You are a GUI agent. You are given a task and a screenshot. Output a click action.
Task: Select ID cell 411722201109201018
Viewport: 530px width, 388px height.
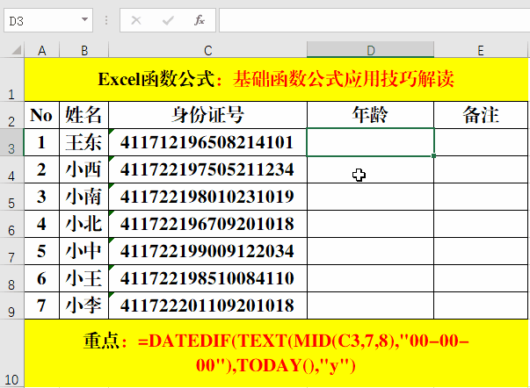[207, 305]
